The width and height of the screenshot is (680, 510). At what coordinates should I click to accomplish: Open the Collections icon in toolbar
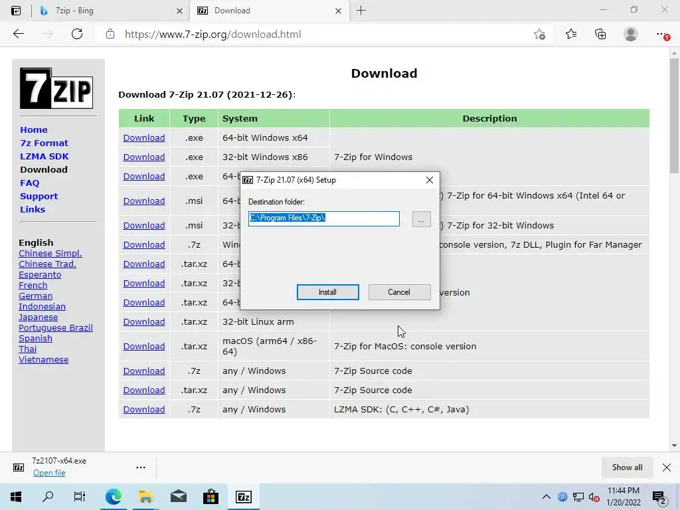[600, 34]
